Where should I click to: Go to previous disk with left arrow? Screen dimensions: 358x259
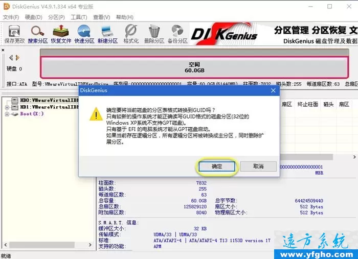11,58
